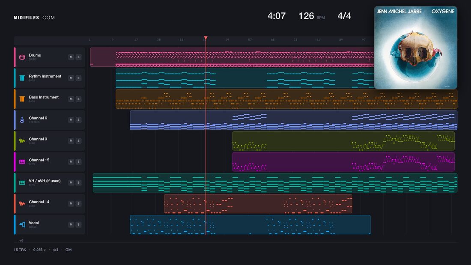This screenshot has width=471, height=265.
Task: Click the Drums track drum icon
Action: 22,57
